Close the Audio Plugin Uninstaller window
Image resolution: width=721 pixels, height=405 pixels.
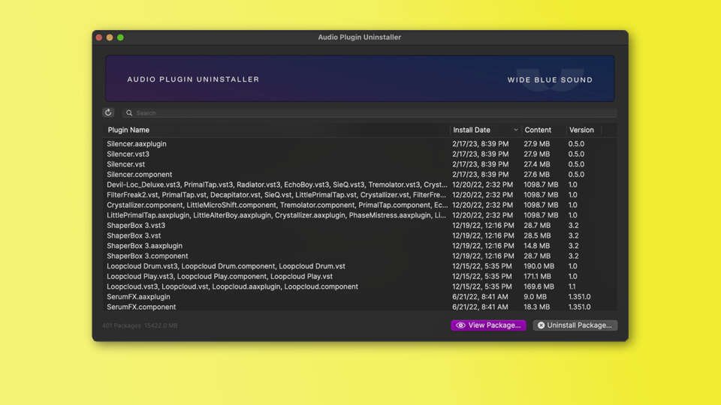[99, 37]
